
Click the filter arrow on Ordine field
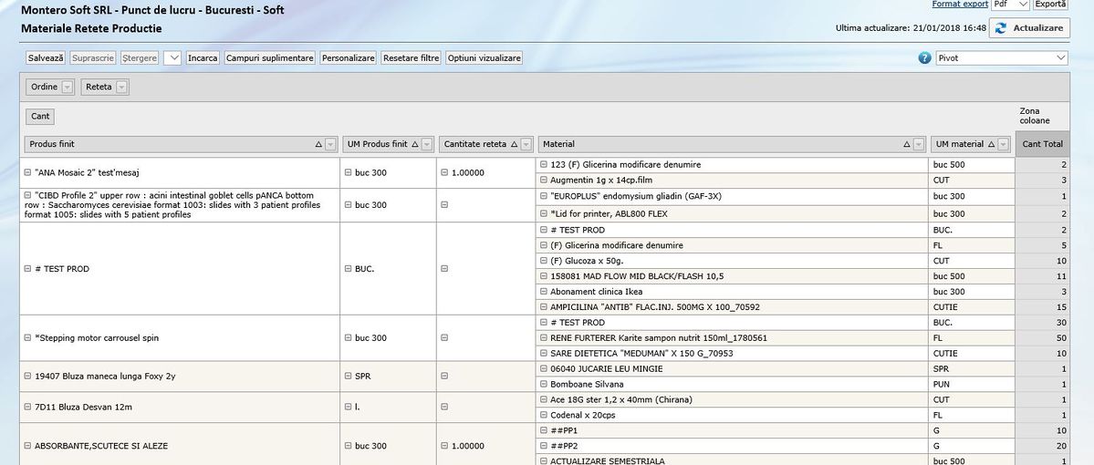click(x=67, y=88)
